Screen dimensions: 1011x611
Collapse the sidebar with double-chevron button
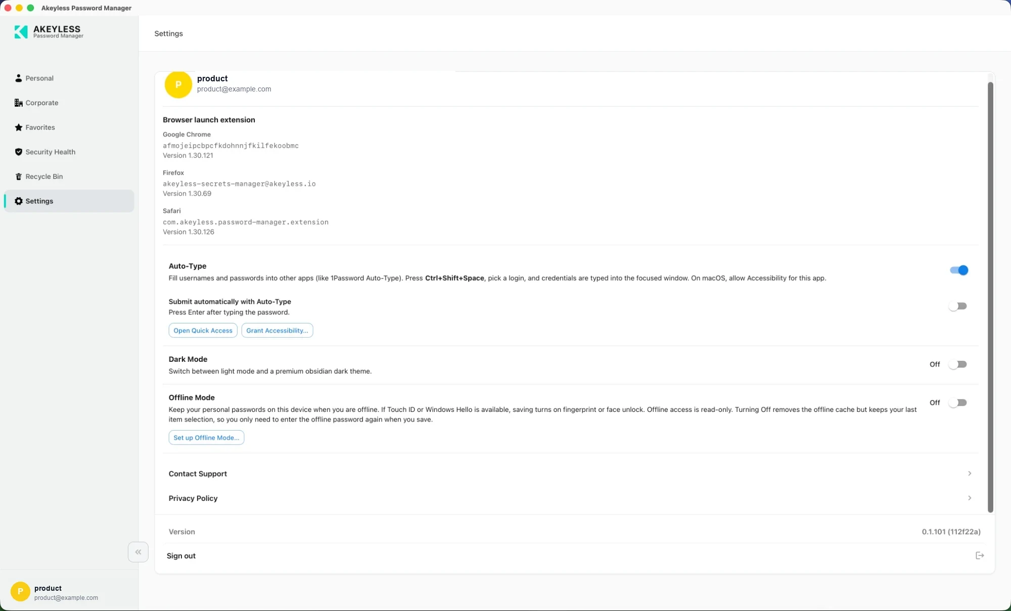tap(138, 552)
